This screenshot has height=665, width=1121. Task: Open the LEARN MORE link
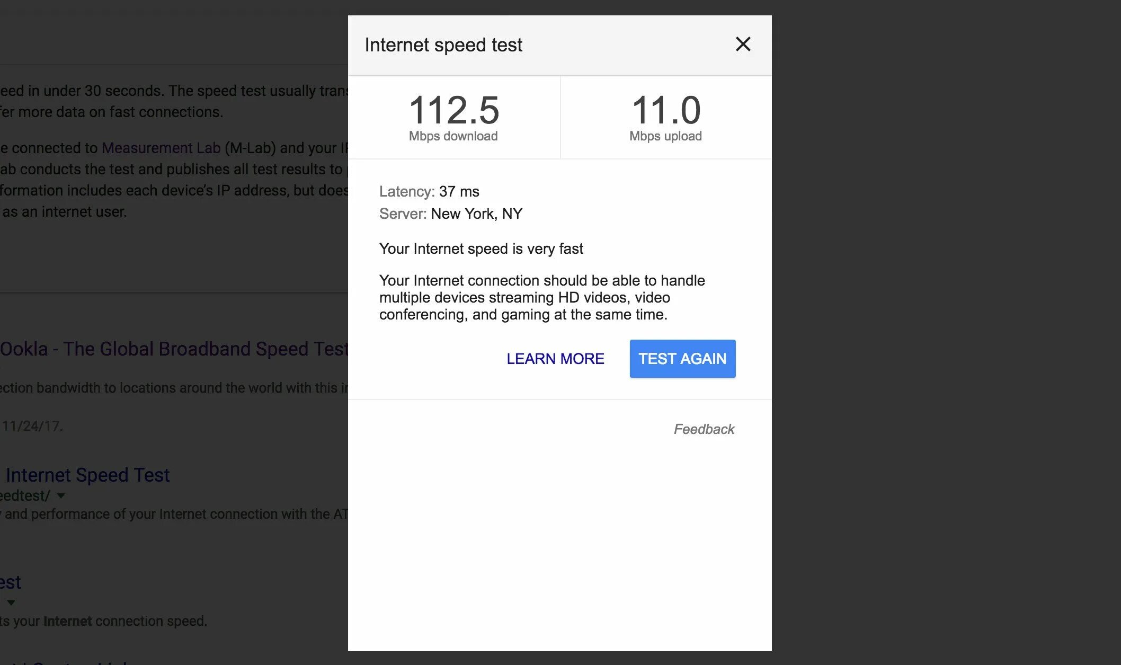pos(555,359)
